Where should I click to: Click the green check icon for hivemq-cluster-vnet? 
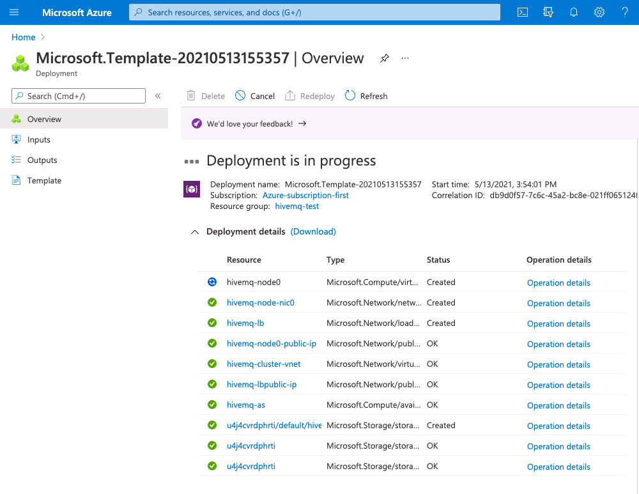[x=212, y=364]
